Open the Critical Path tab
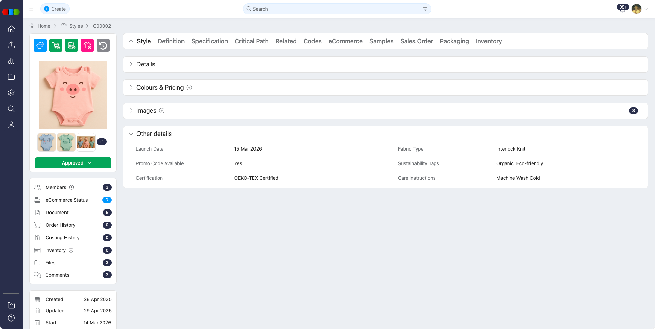 [251, 41]
